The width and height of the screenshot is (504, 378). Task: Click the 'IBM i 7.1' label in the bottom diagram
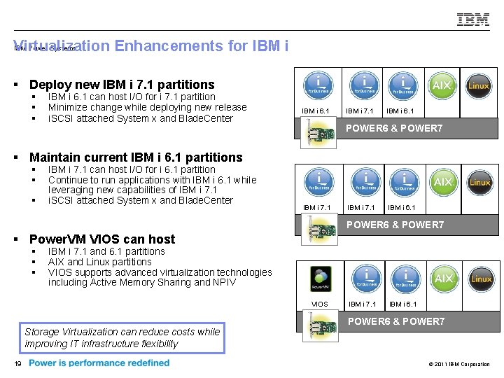point(363,304)
